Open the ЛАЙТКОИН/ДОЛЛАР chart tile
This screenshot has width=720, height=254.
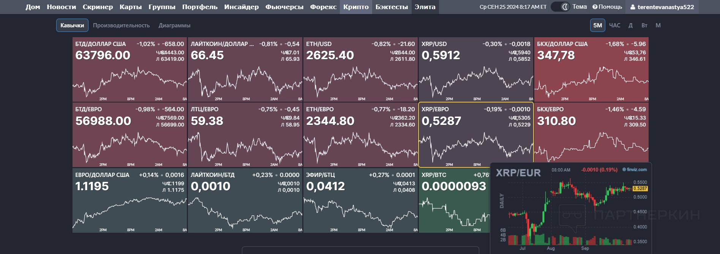coord(245,69)
